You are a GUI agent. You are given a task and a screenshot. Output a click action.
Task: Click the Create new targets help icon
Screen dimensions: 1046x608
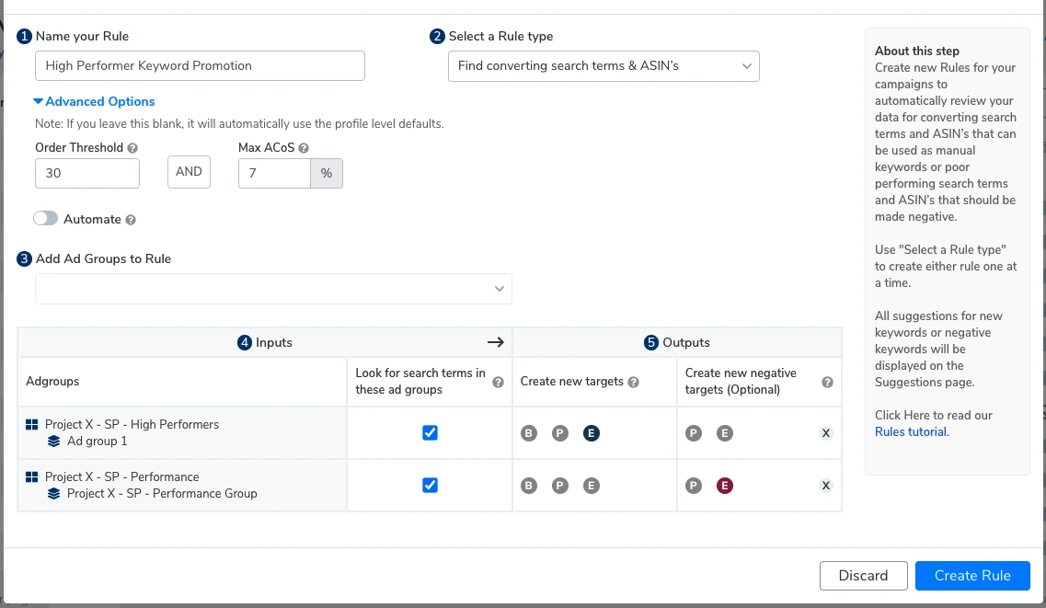(634, 382)
